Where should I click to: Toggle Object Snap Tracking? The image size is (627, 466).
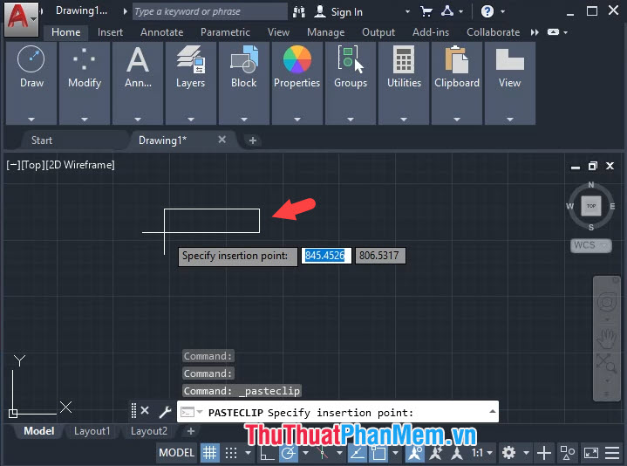coord(357,453)
